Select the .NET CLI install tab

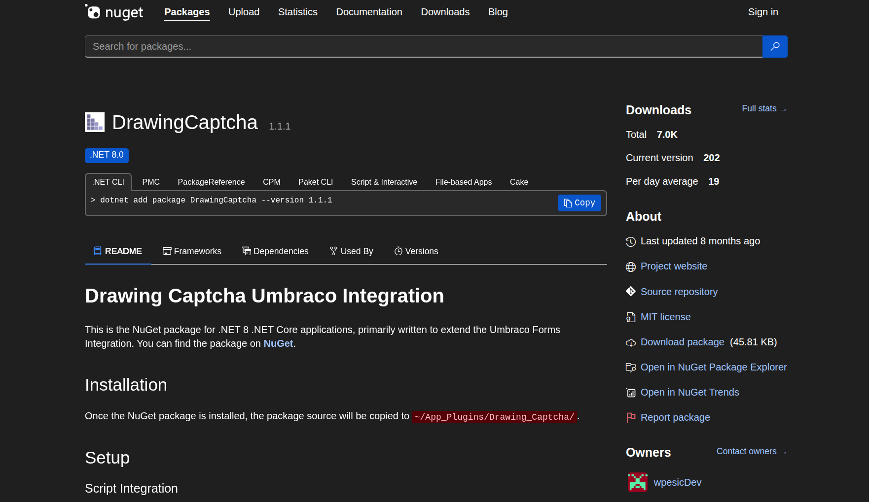pyautogui.click(x=108, y=182)
